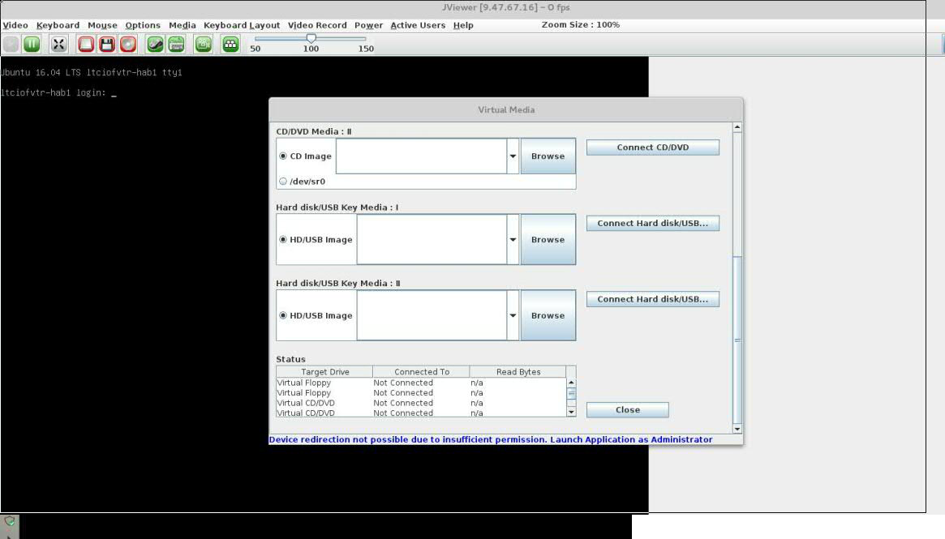
Task: Select the mouse mode toolbar icon
Action: coord(156,45)
